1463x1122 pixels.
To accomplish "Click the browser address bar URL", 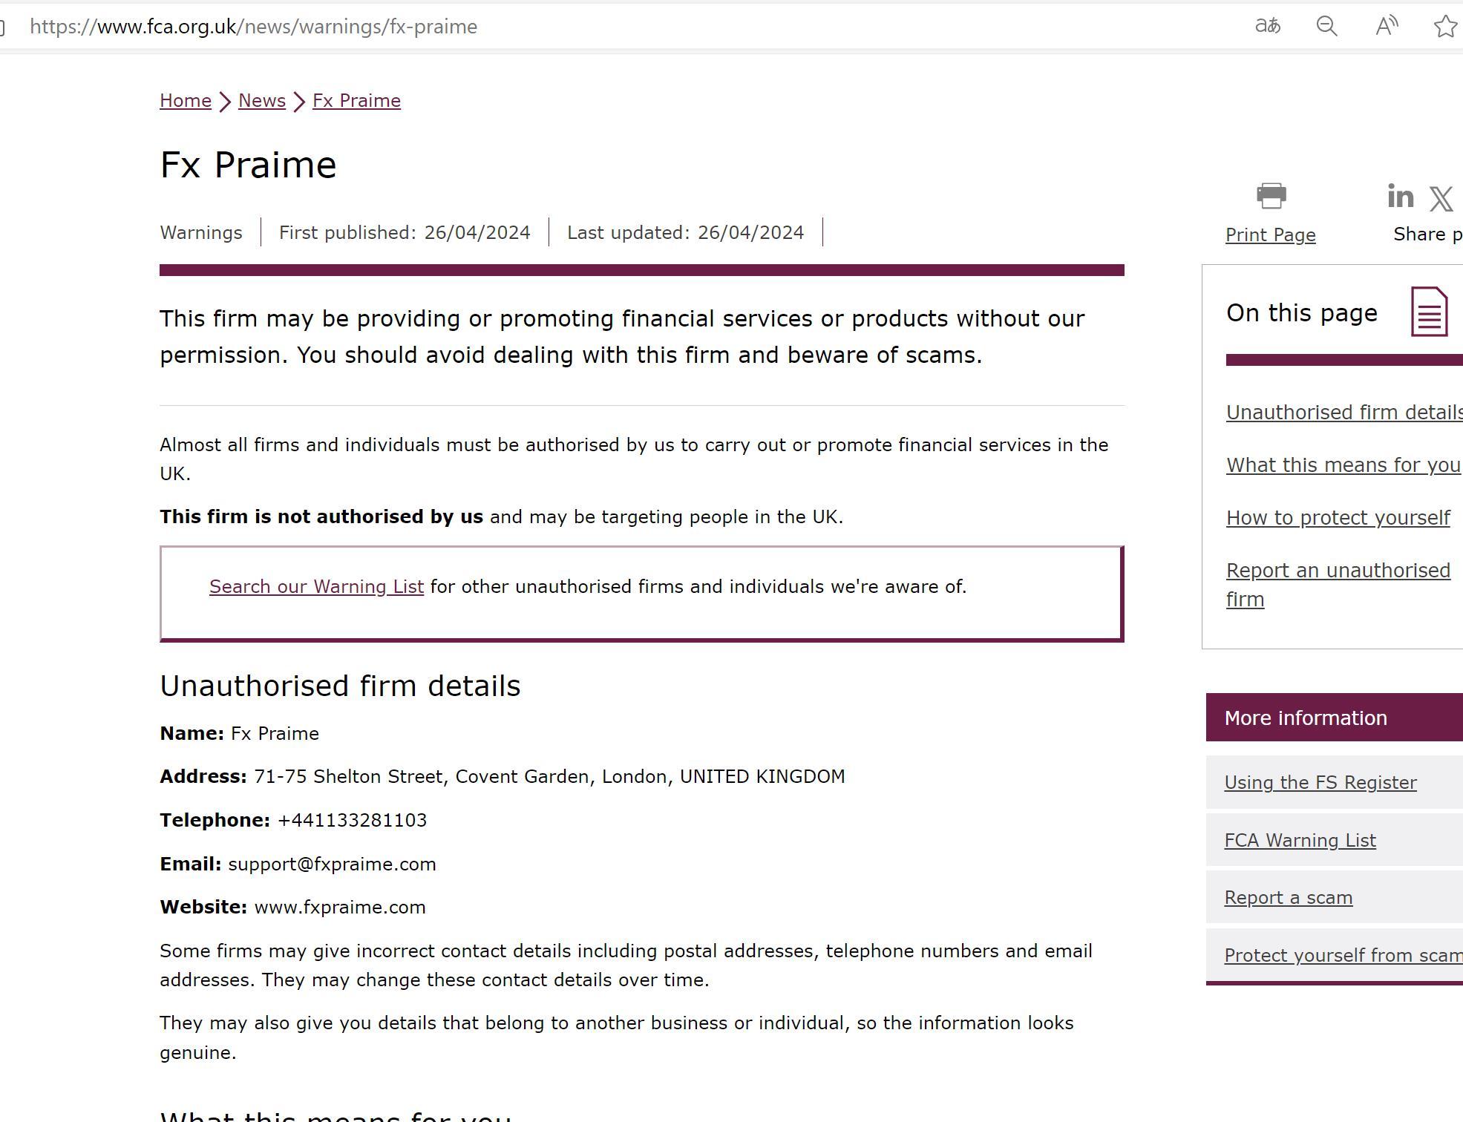I will point(253,27).
